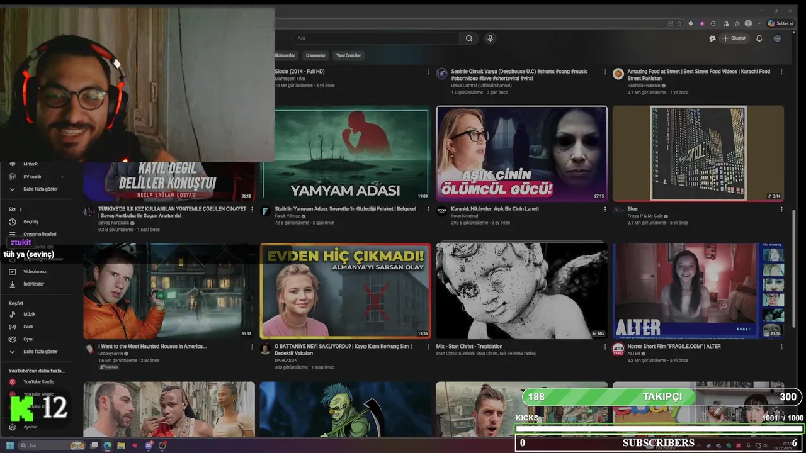
Task: Open more options for Amazing Food at Street video
Action: (781, 72)
